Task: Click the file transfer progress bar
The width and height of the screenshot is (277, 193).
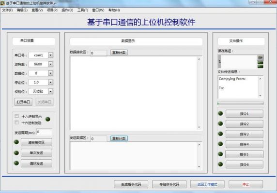Action: click(241, 103)
